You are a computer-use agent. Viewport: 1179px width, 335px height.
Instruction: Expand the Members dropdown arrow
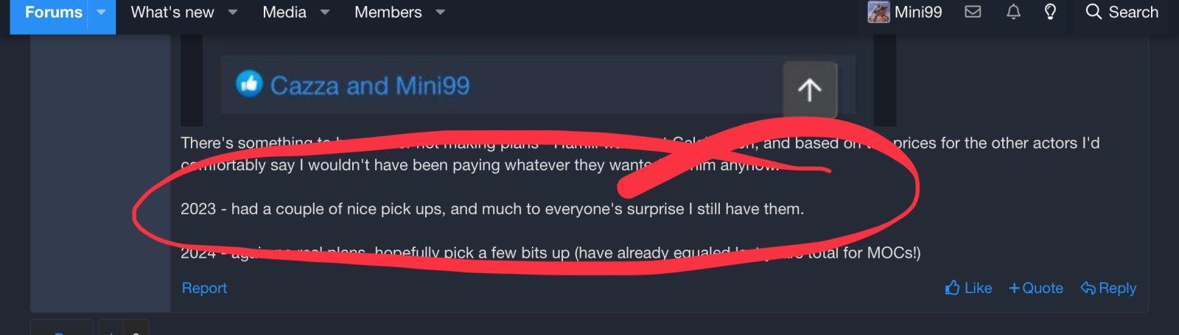tap(440, 13)
